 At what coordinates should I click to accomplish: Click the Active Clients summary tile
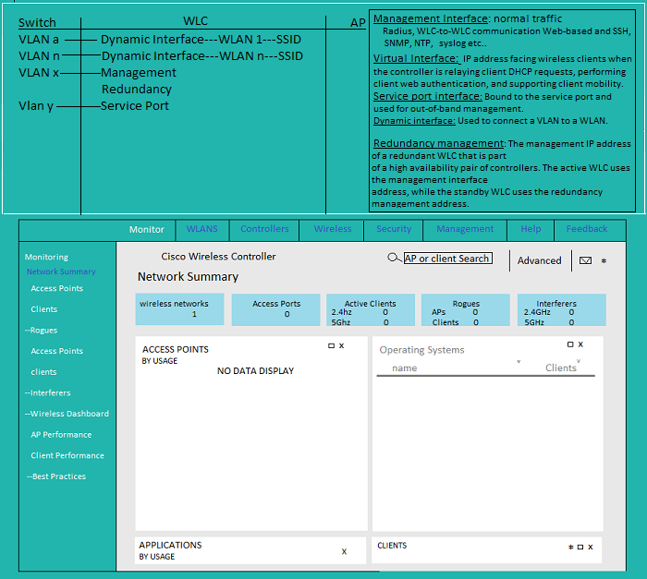(371, 309)
